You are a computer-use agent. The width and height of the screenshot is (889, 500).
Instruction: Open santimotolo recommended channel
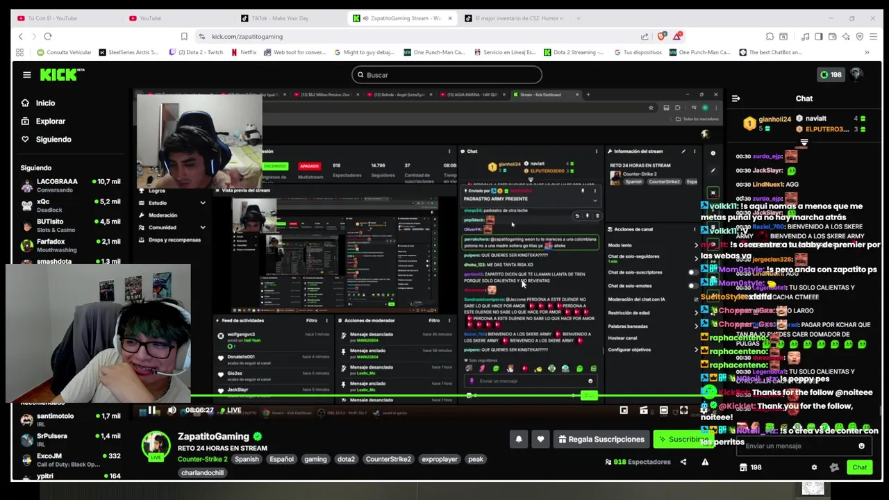(x=70, y=419)
